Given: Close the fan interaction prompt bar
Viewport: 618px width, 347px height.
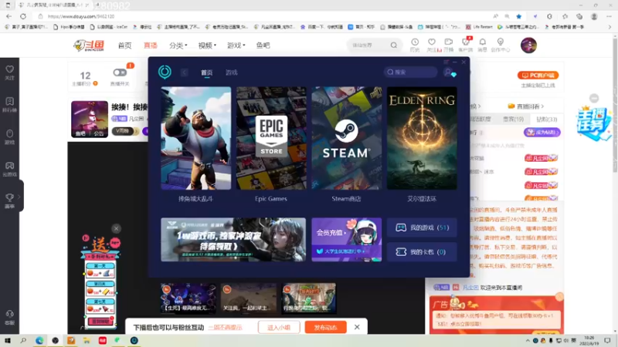Looking at the screenshot, I should coord(357,327).
